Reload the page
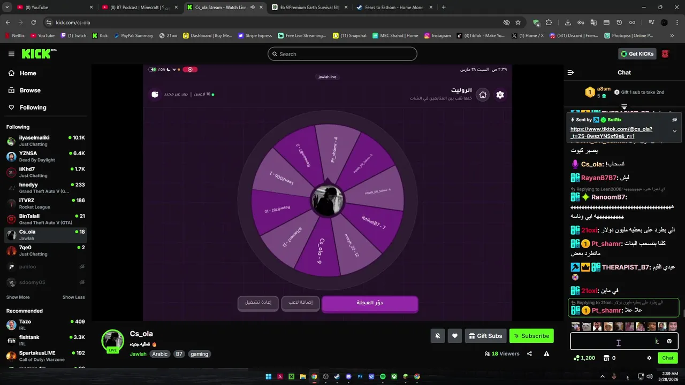The image size is (685, 385). point(33,22)
